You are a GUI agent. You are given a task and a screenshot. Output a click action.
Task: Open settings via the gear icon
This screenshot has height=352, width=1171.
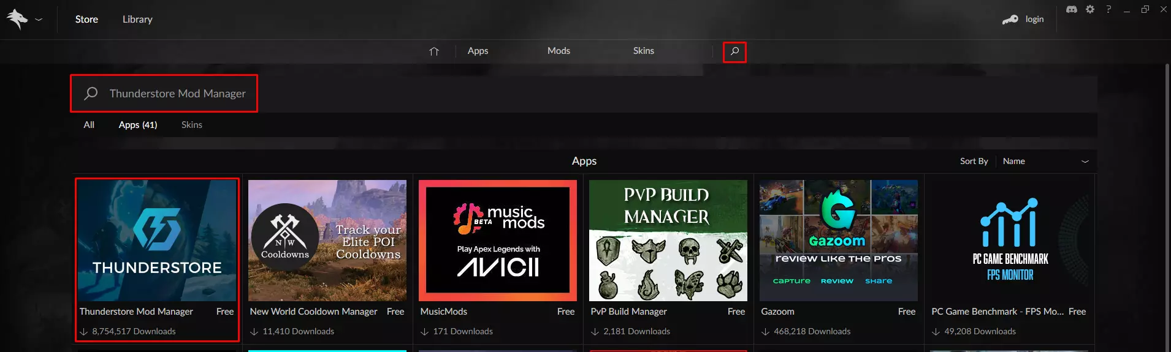point(1089,9)
